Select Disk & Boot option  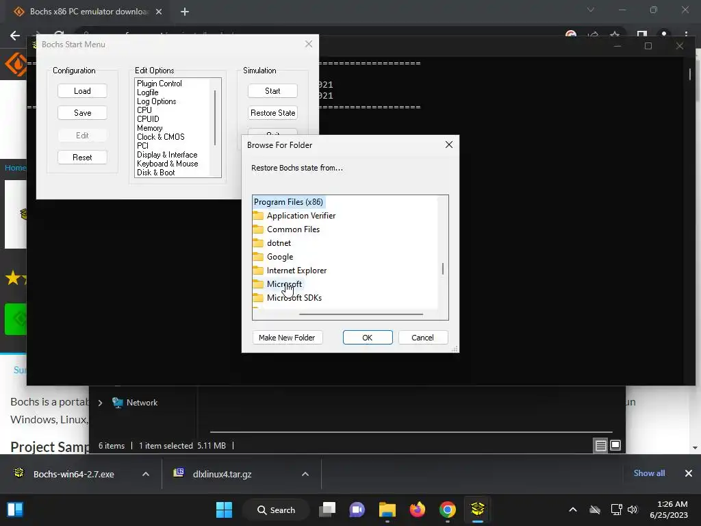(x=155, y=173)
